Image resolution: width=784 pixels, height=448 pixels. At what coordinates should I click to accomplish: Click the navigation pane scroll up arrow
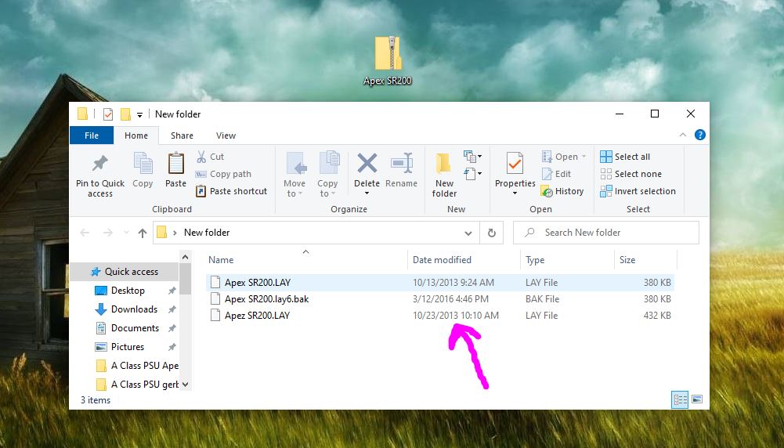coord(185,257)
